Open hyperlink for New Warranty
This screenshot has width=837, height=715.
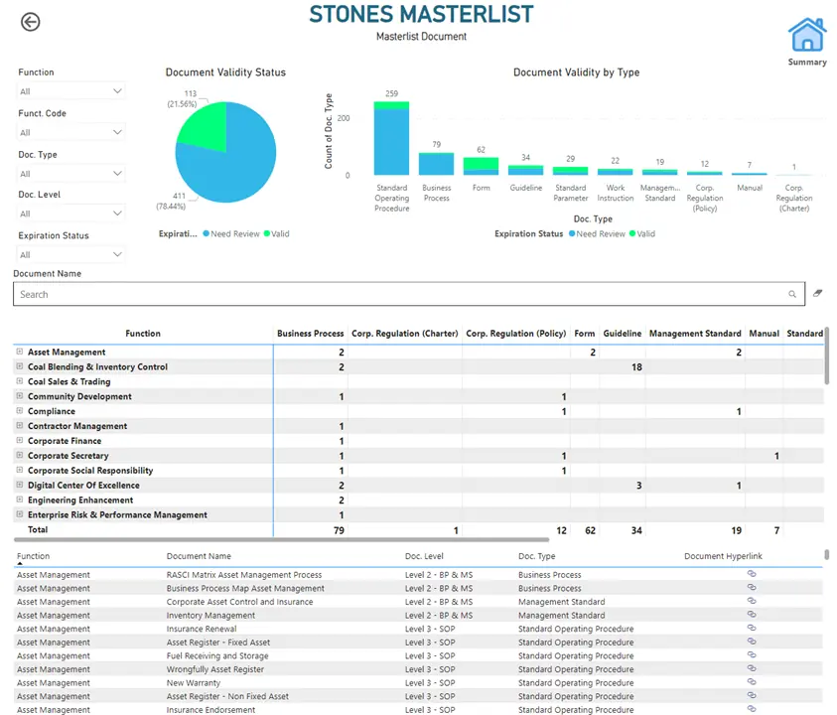751,681
